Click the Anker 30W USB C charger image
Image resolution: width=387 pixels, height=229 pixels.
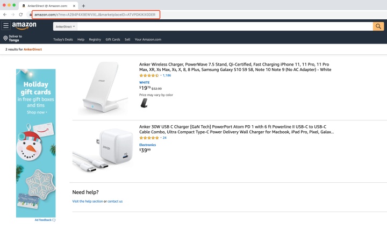(x=103, y=151)
